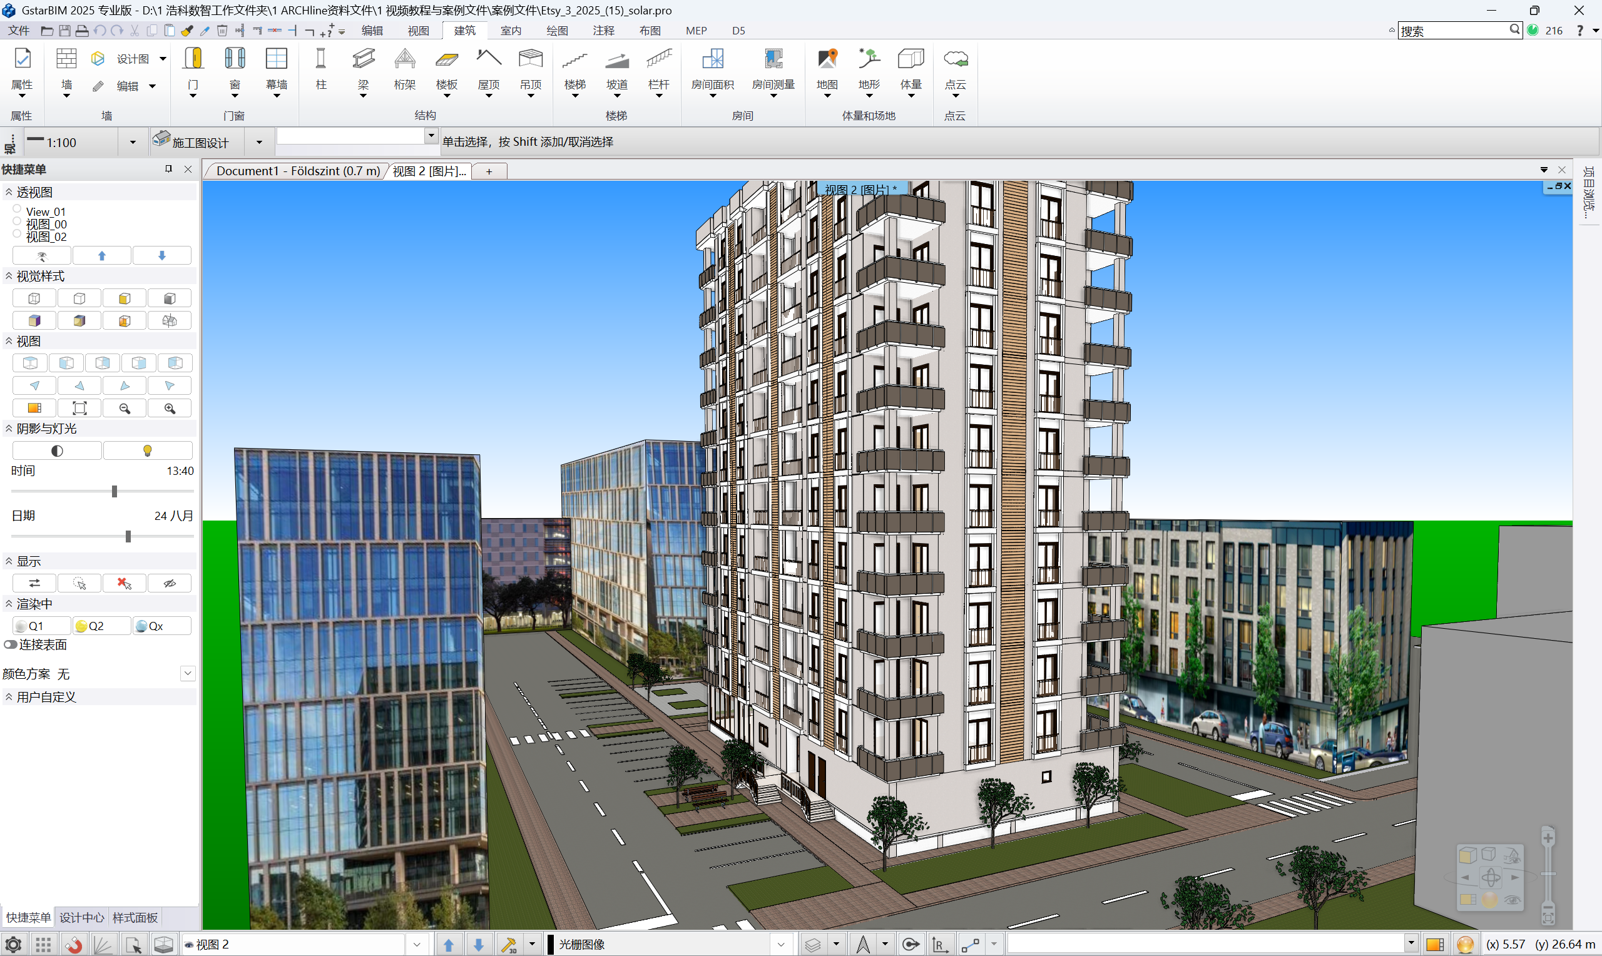Click the light bulb lighting button
Viewport: 1602px width, 956px height.
(148, 451)
